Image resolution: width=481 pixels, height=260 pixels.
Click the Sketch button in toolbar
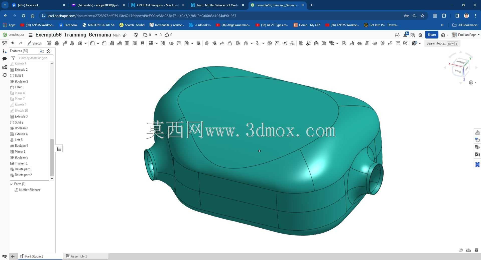[35, 43]
